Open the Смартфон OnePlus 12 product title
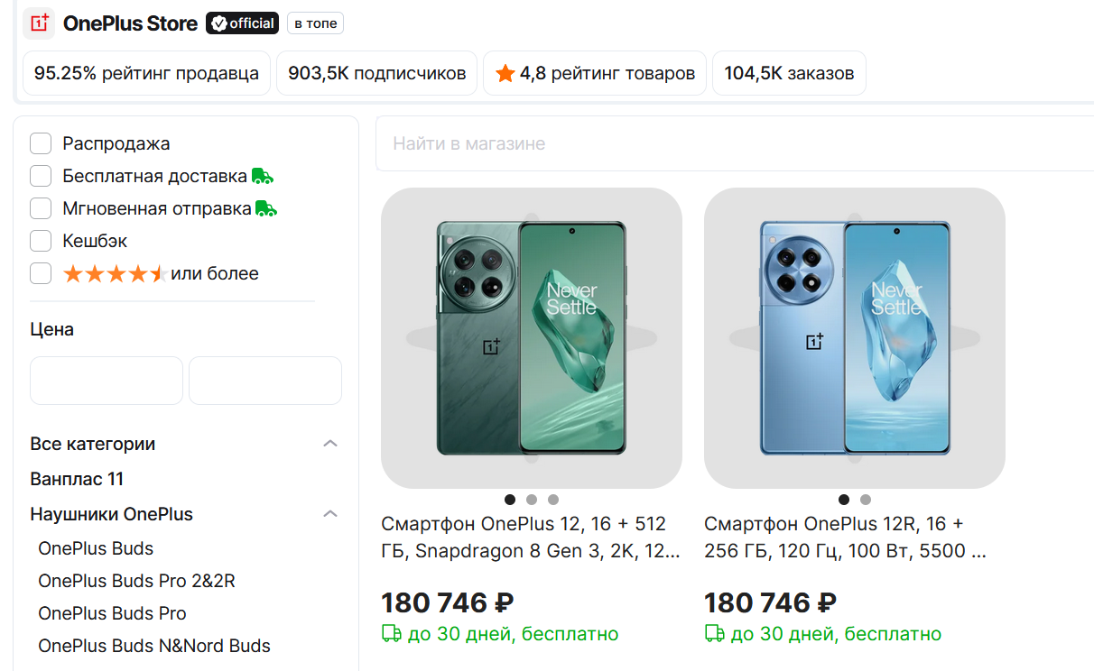The width and height of the screenshot is (1094, 671). click(x=530, y=537)
